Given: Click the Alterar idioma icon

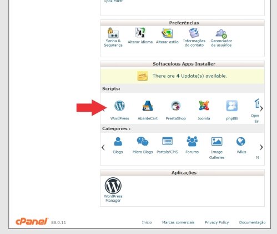Looking at the screenshot, I should (x=140, y=36).
